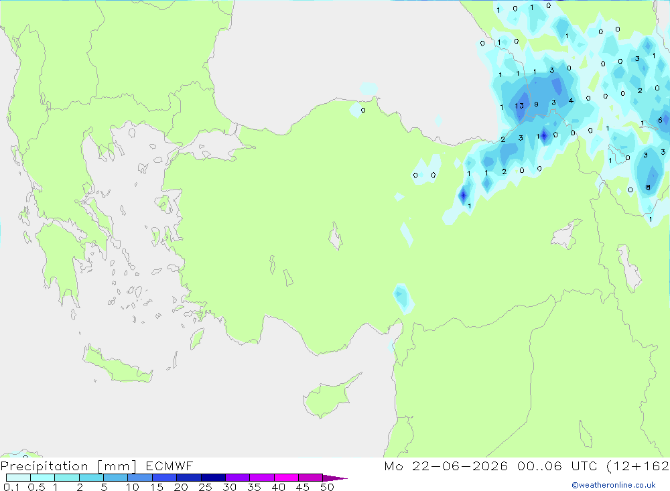Click the '10' legend scale label
Screen dimensions: 670x491
(x=132, y=487)
